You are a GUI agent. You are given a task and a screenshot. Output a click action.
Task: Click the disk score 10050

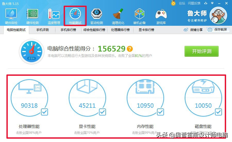(x=203, y=106)
